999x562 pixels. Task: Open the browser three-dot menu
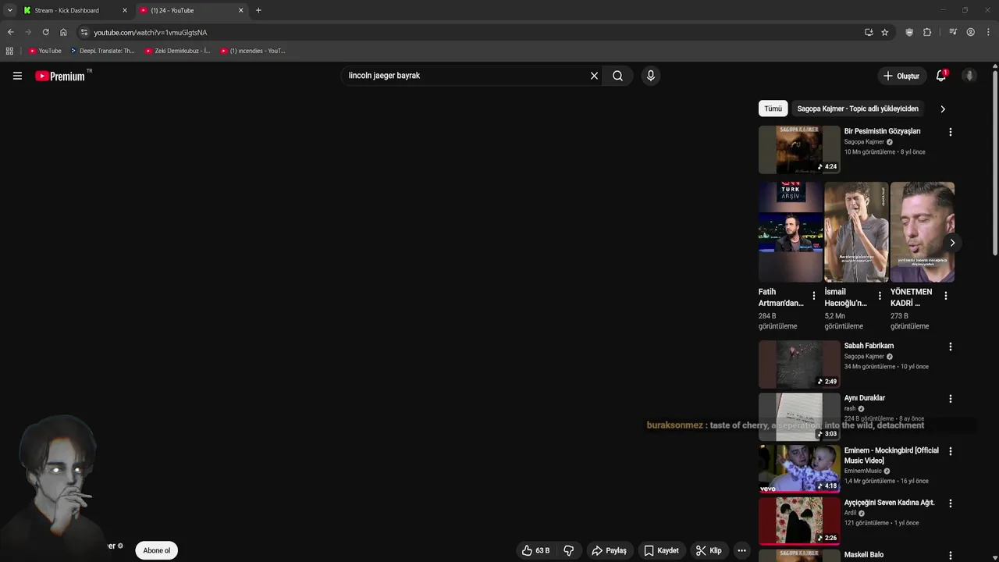click(x=989, y=32)
